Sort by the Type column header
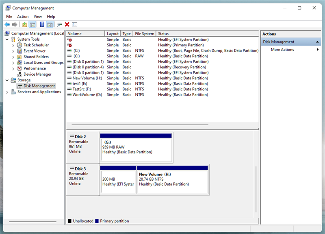 click(x=126, y=34)
